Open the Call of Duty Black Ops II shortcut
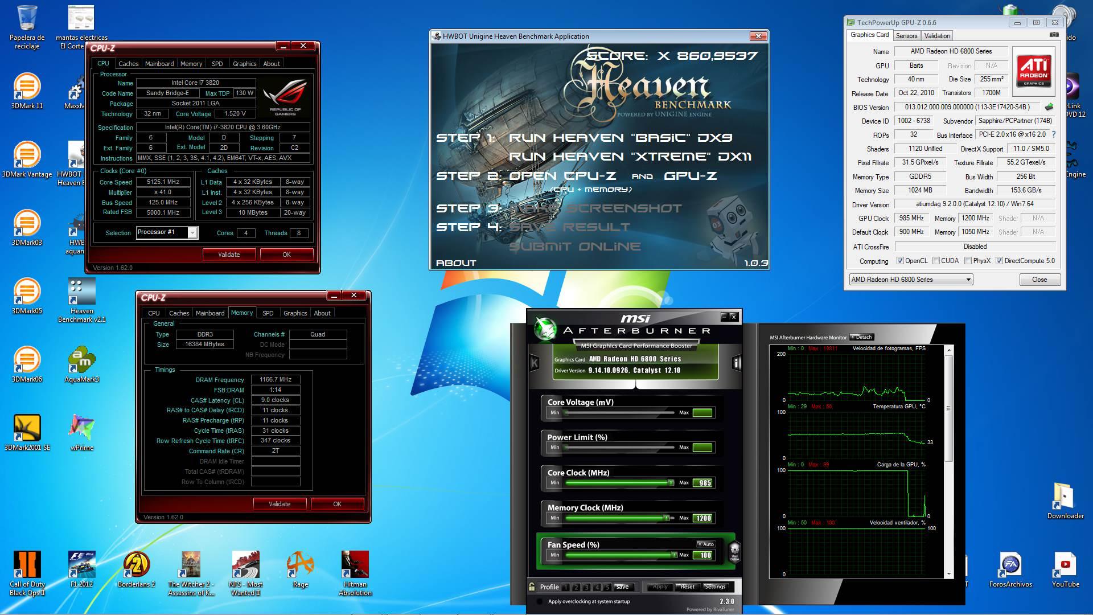The height and width of the screenshot is (615, 1093). tap(27, 573)
